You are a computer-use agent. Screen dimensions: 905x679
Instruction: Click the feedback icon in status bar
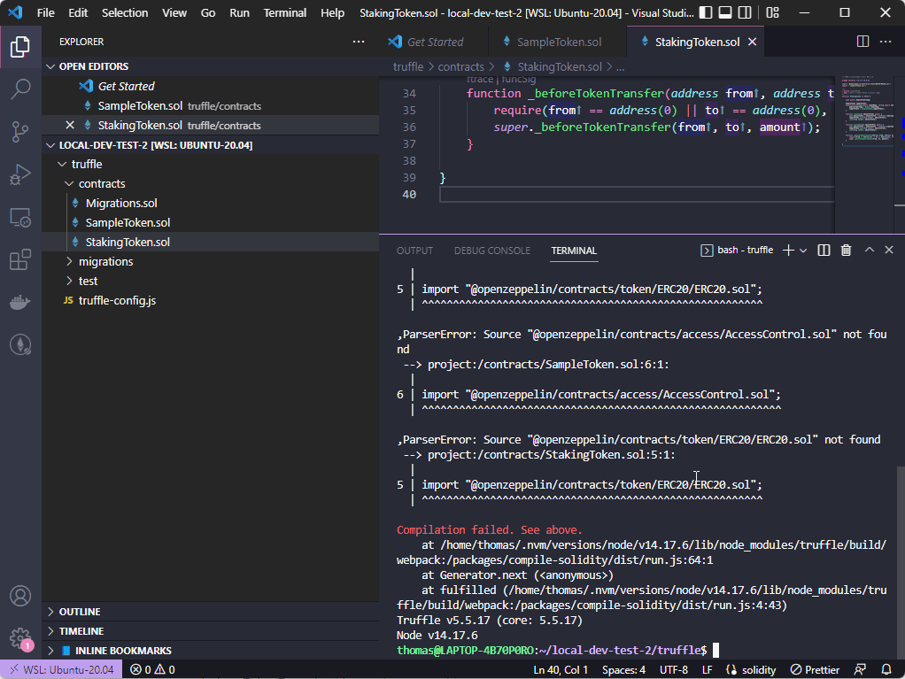pos(860,670)
